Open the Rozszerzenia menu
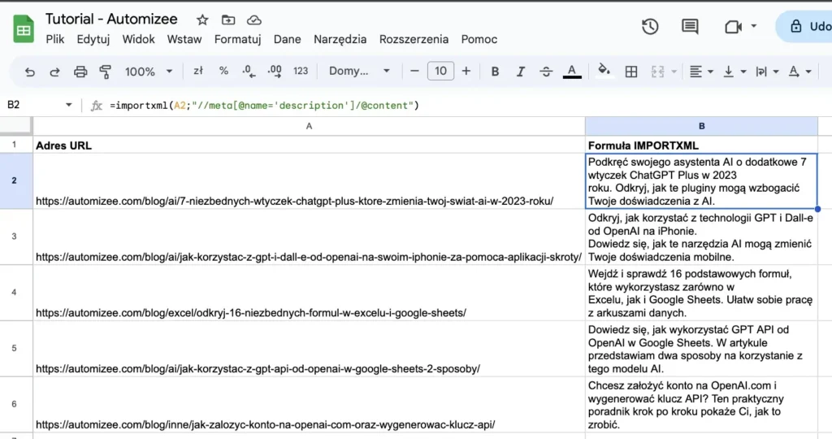Image resolution: width=832 pixels, height=439 pixels. tap(414, 39)
